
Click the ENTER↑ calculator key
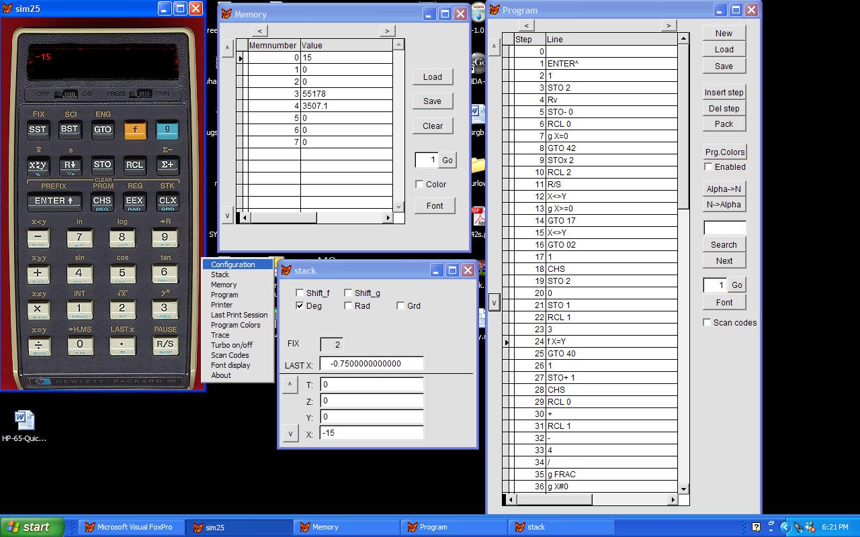pyautogui.click(x=54, y=202)
